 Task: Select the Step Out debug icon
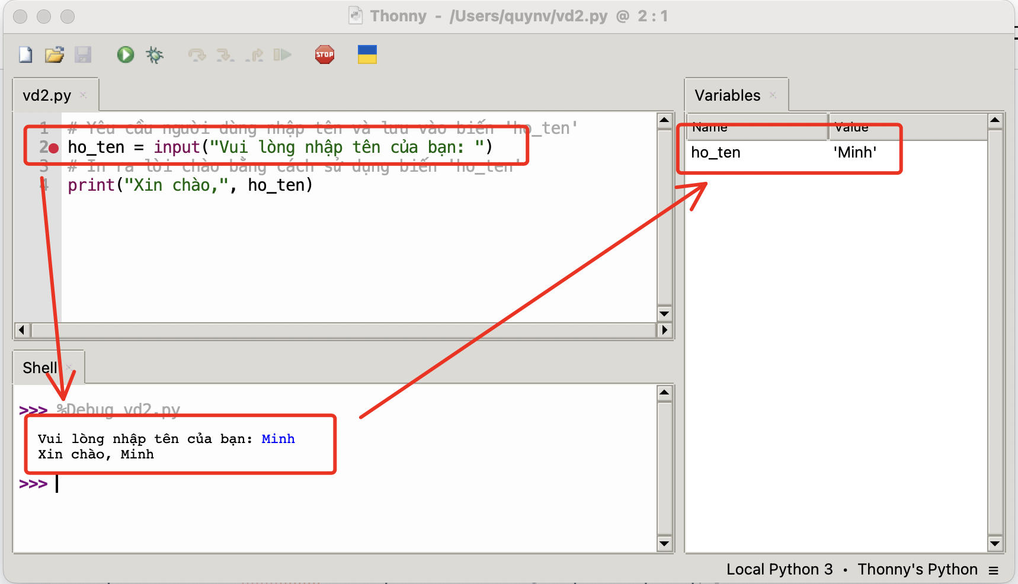click(x=254, y=54)
